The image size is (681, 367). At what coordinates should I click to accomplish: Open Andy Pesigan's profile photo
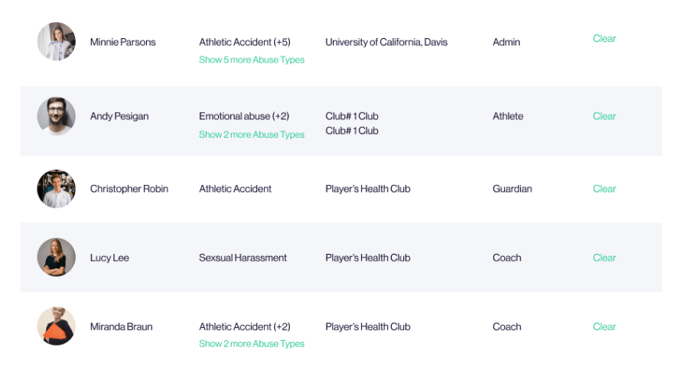coord(57,116)
